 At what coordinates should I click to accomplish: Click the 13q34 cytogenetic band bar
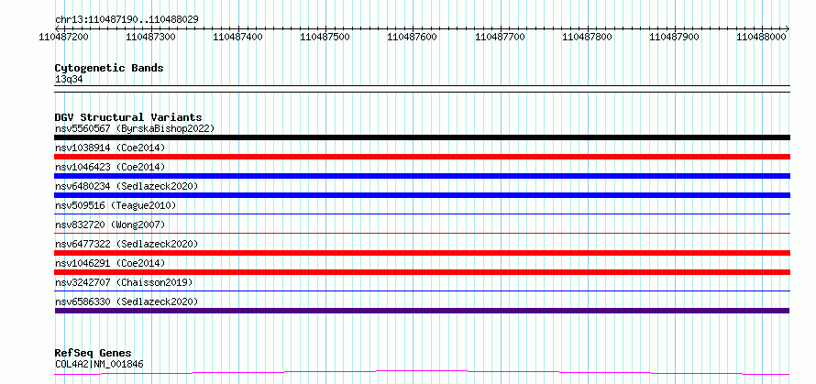click(x=422, y=89)
